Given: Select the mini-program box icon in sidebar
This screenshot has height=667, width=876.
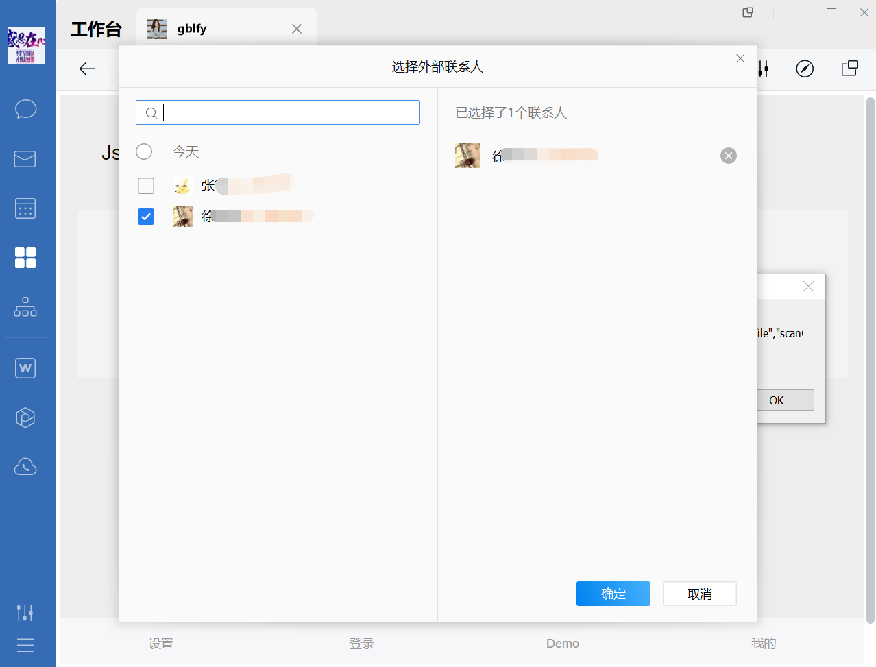Looking at the screenshot, I should click(25, 417).
